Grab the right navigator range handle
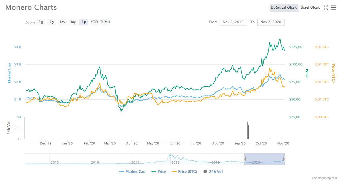Viewport: 352px width, 185px height. [x=284, y=159]
